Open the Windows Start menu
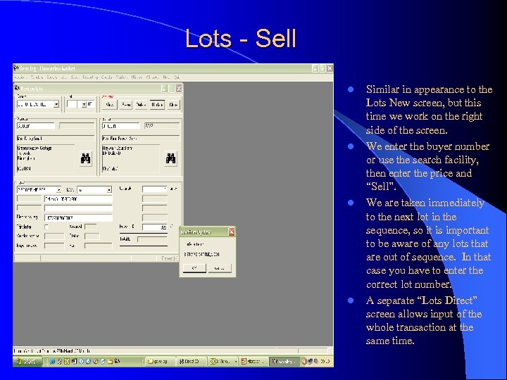The height and width of the screenshot is (380, 507). point(27,361)
